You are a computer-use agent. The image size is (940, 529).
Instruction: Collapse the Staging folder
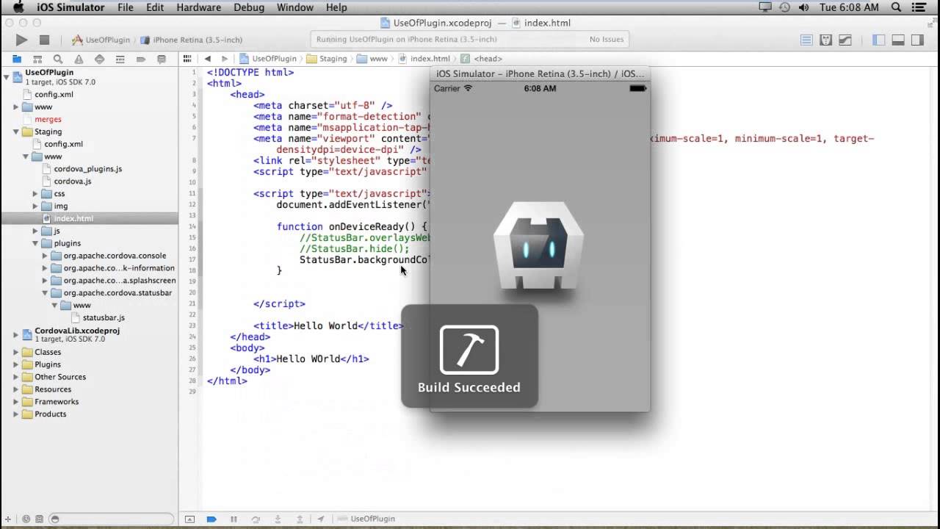(x=16, y=132)
